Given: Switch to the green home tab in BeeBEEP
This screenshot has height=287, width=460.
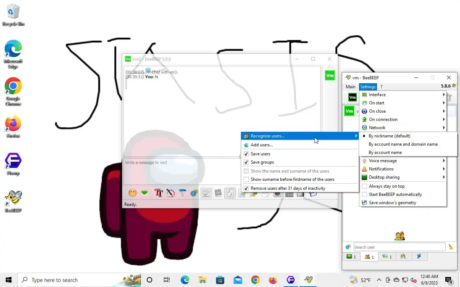Looking at the screenshot, I should pyautogui.click(x=351, y=257).
